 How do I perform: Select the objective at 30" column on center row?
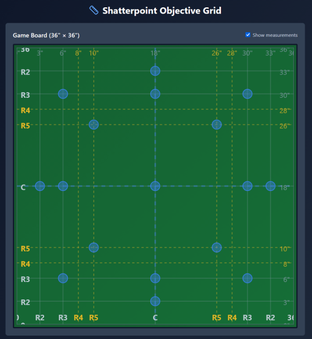pyautogui.click(x=248, y=186)
